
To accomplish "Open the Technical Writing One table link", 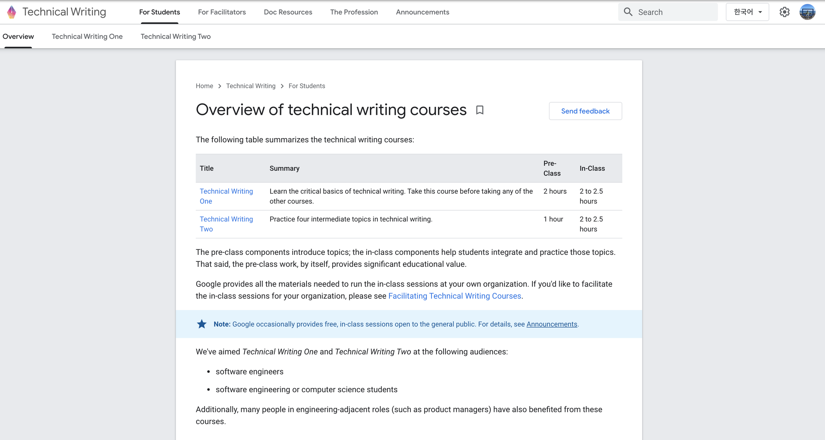I will 226,196.
